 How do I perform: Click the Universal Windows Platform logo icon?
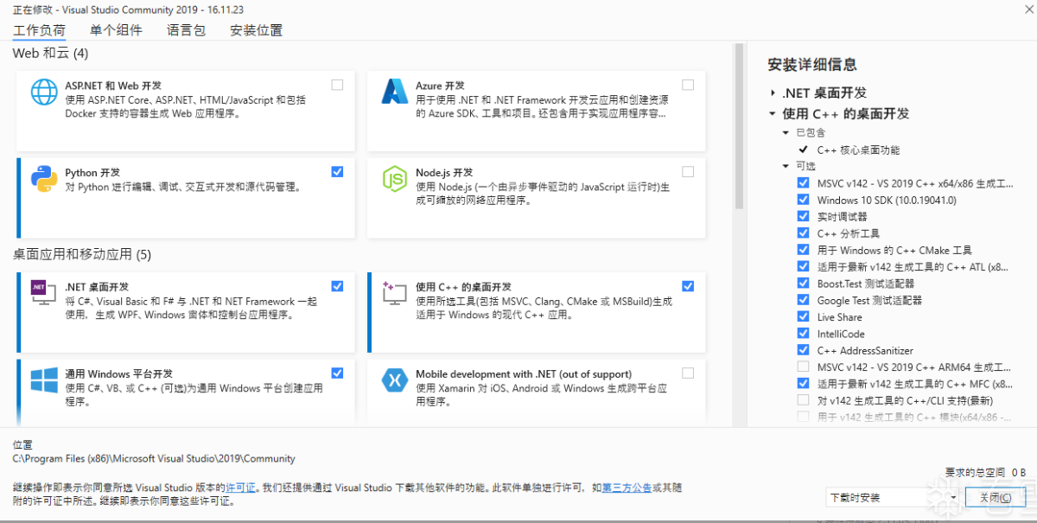click(44, 379)
